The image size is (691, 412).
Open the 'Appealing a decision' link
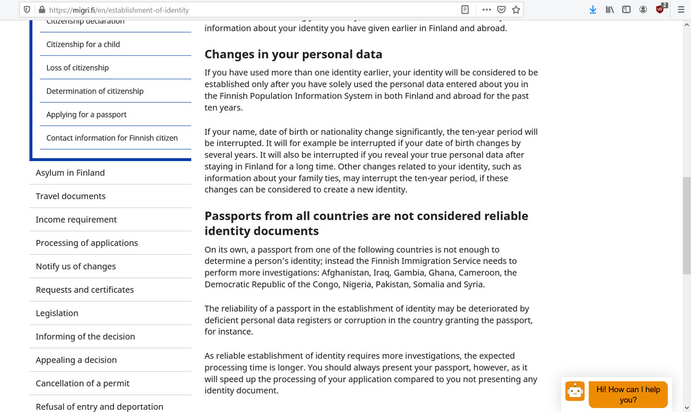pyautogui.click(x=76, y=360)
